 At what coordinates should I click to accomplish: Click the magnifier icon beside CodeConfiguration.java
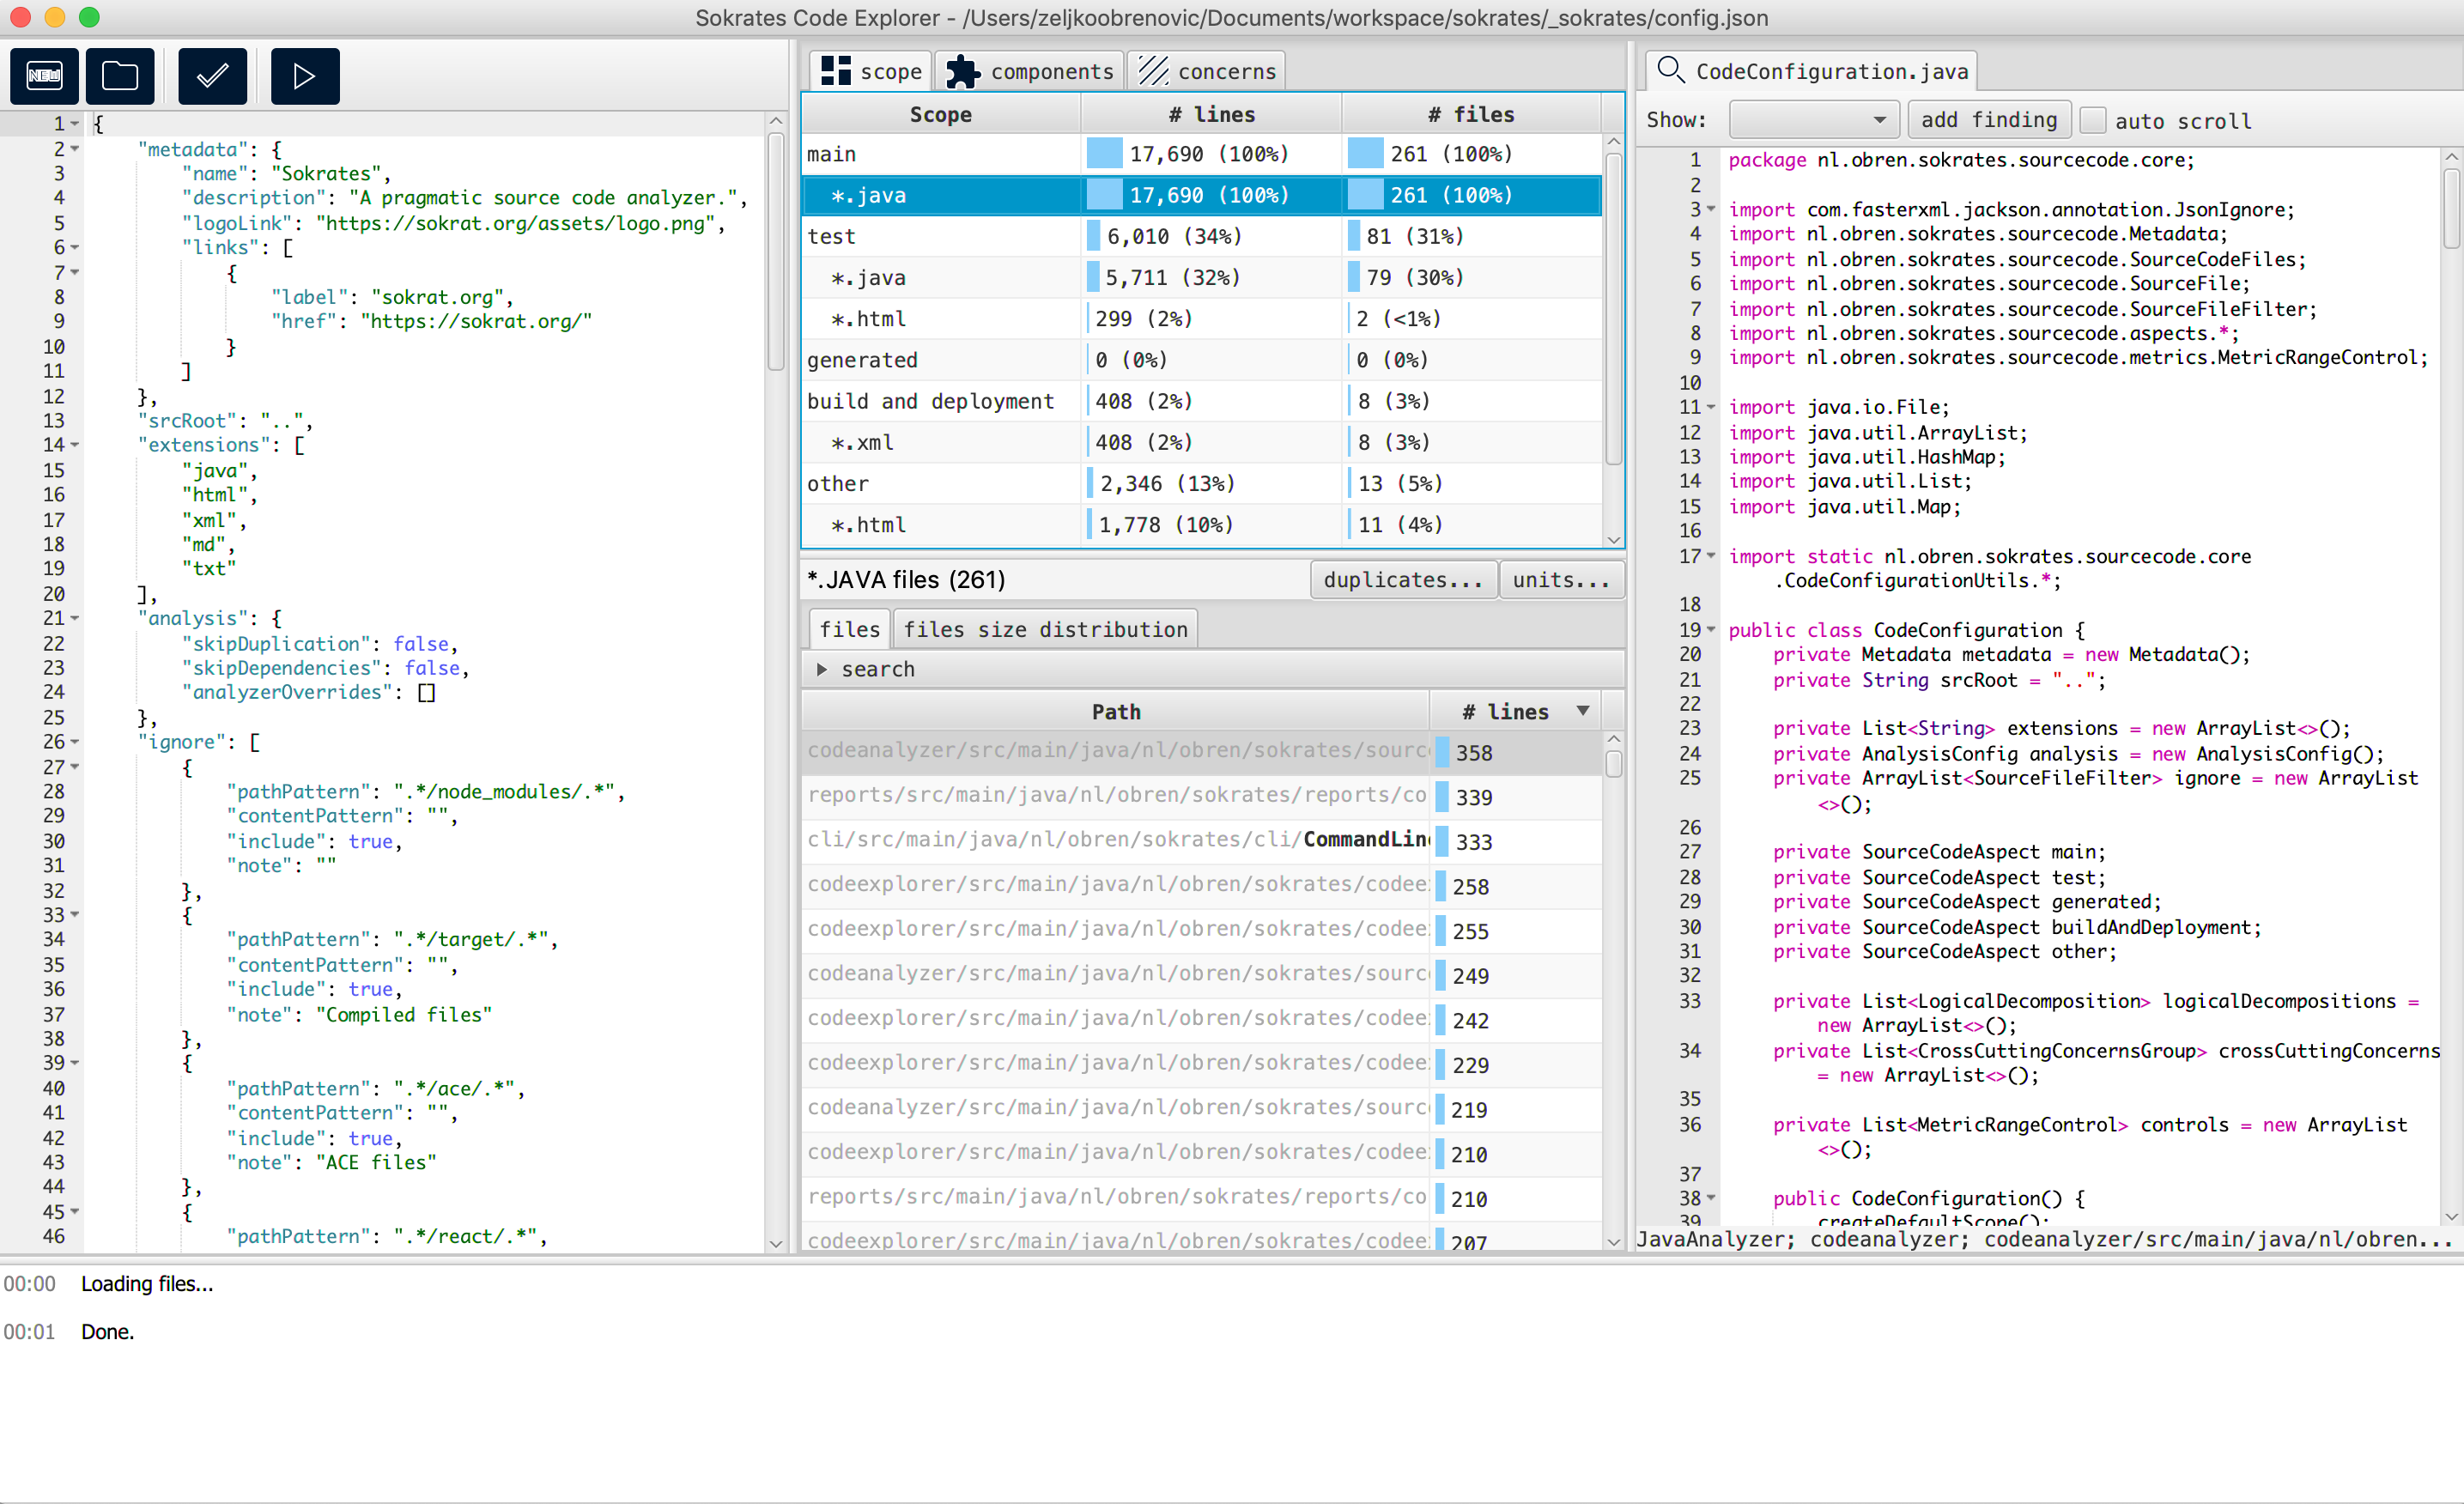pyautogui.click(x=1669, y=70)
